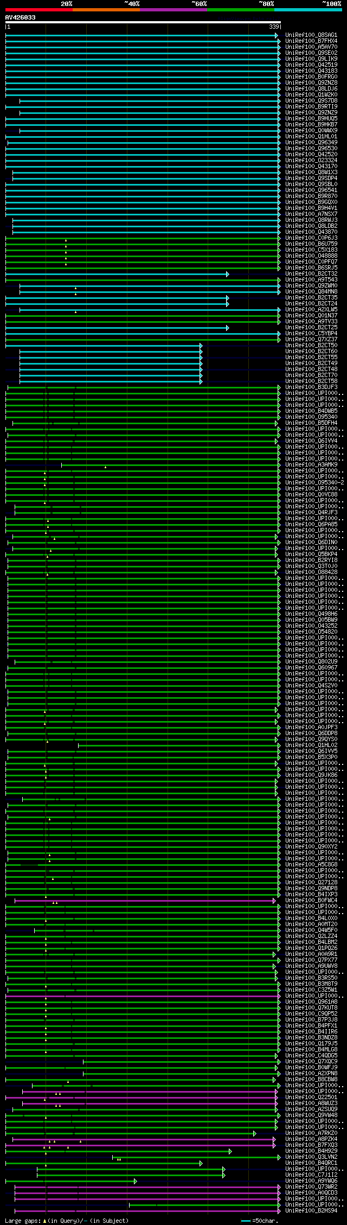Select label UniRef100_Q4W5F0
Image resolution: width=347 pixels, height=1225 pixels.
pyautogui.click(x=311, y=930)
